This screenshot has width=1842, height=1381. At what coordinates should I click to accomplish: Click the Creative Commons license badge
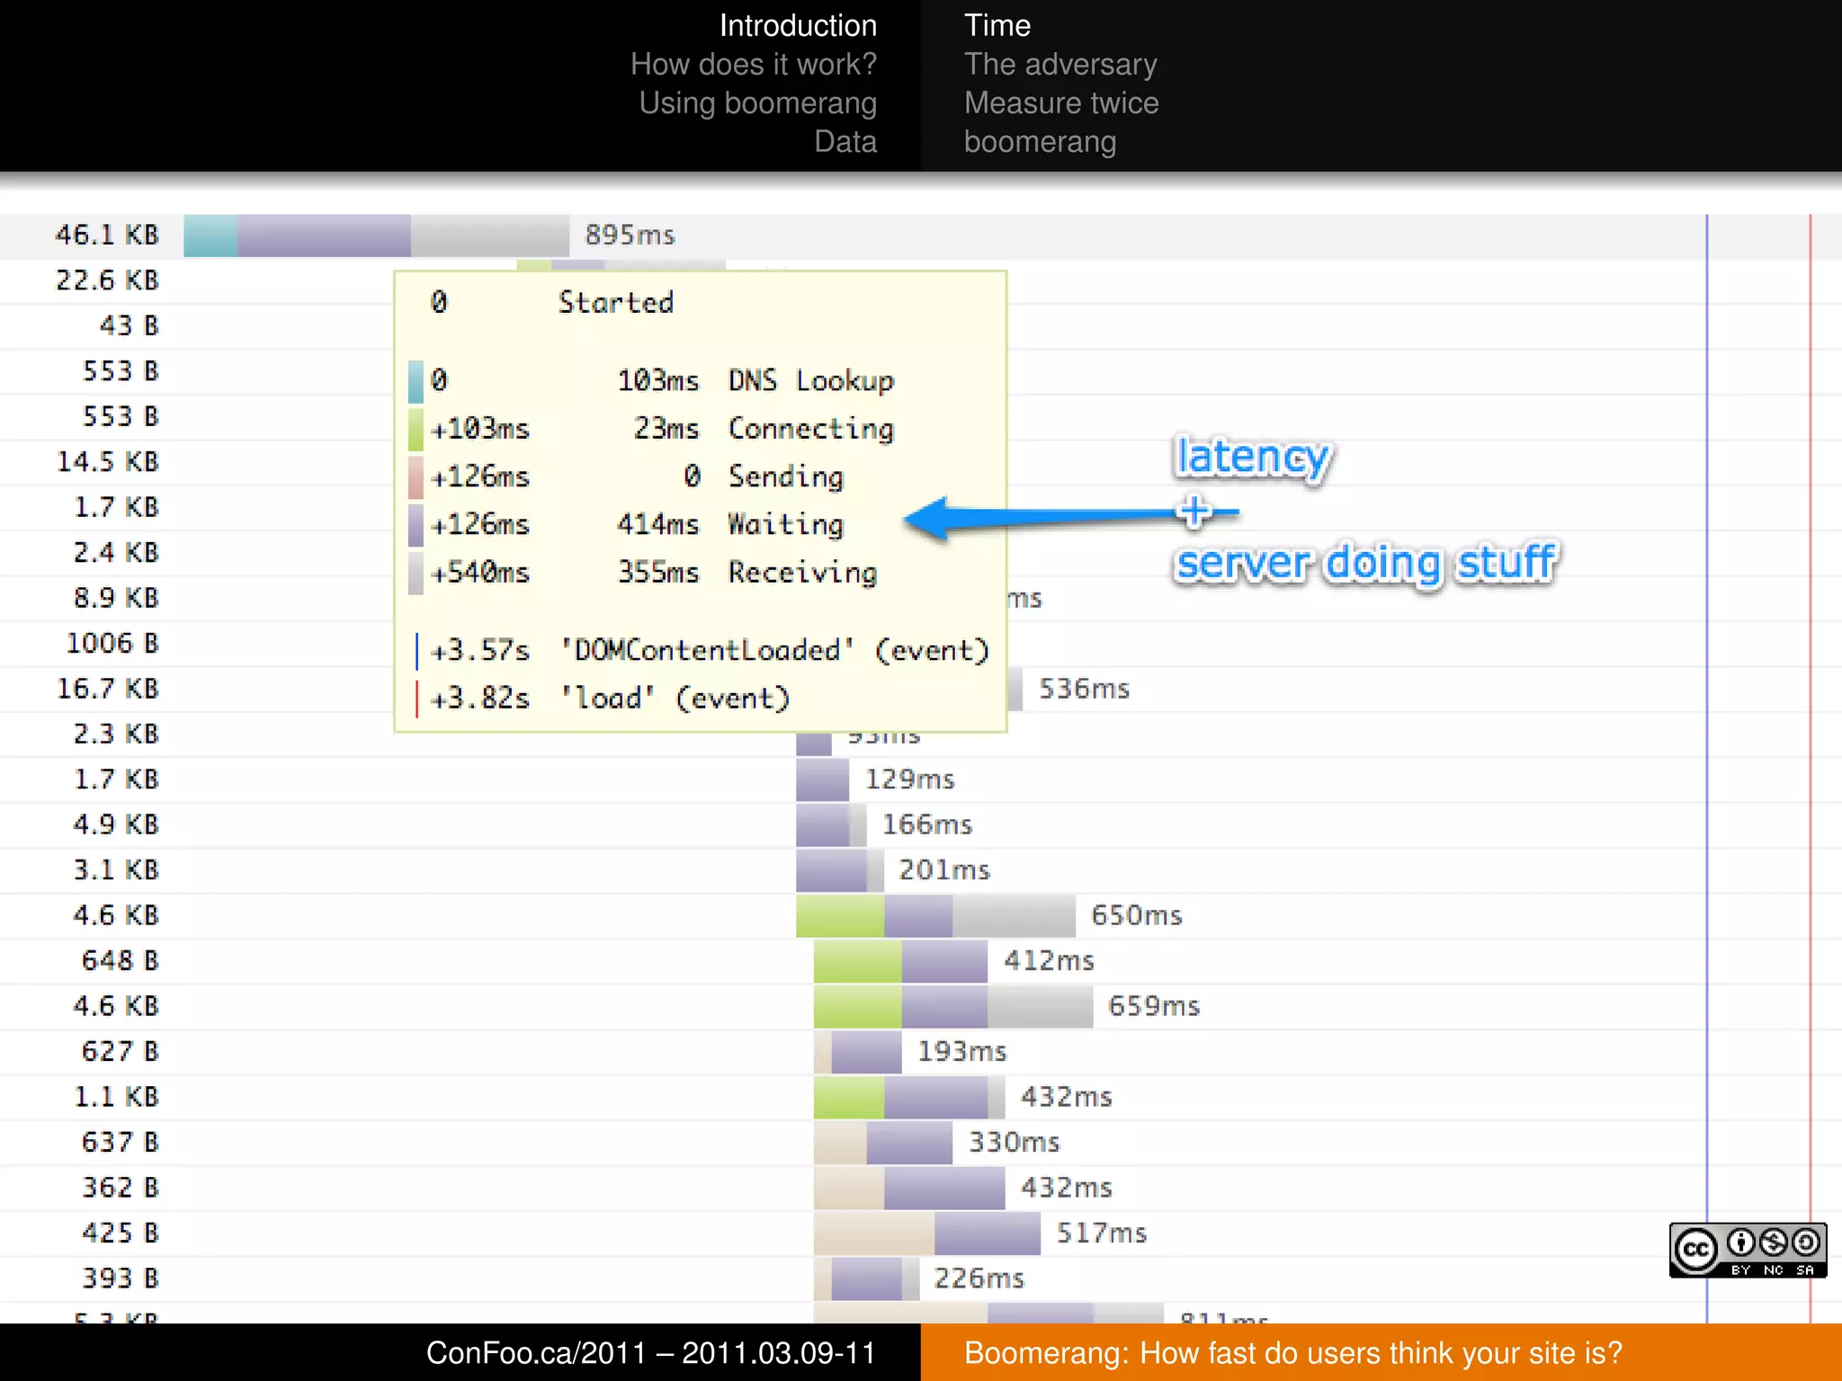(x=1747, y=1250)
